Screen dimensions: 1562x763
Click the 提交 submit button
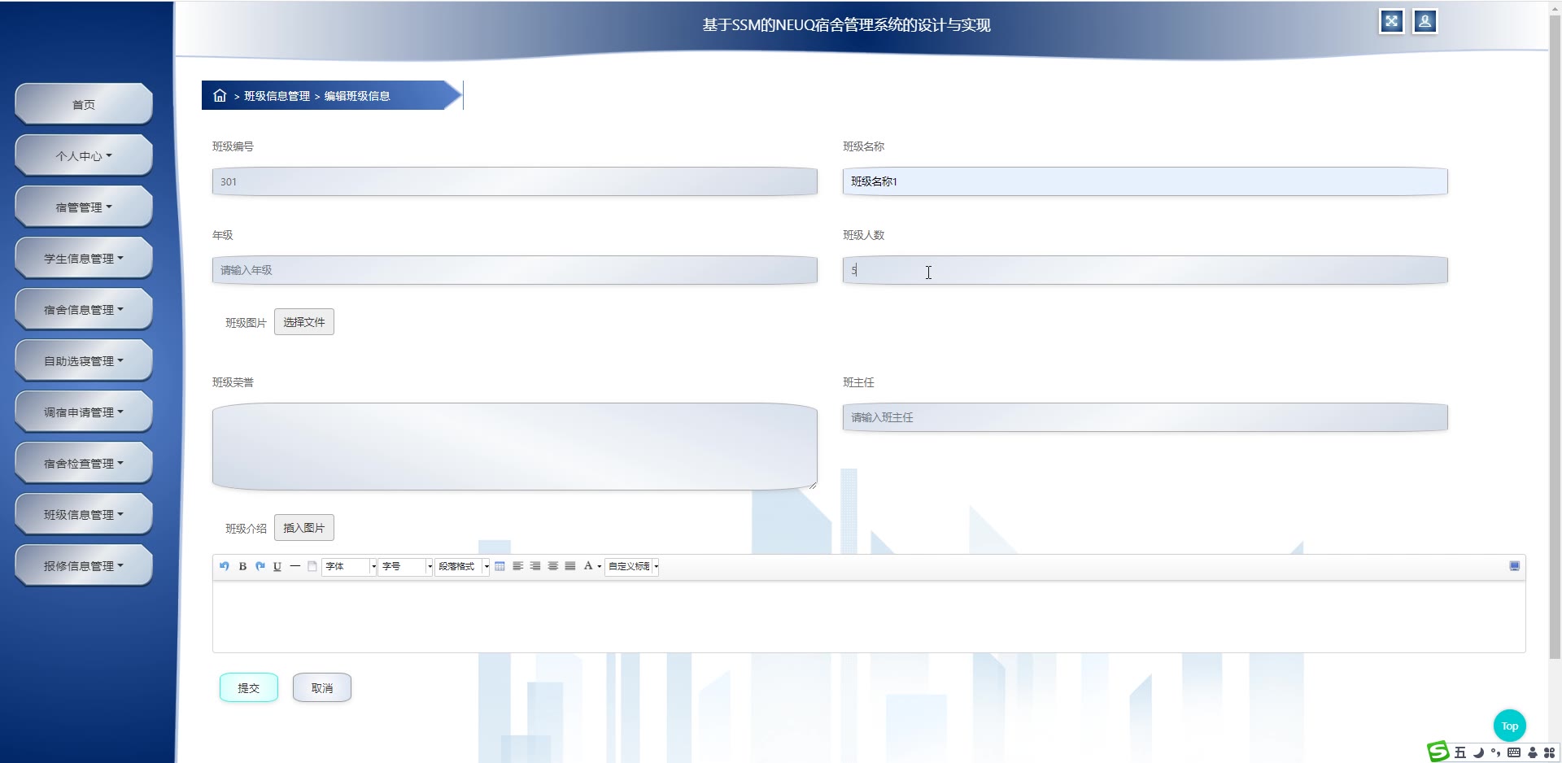(249, 687)
